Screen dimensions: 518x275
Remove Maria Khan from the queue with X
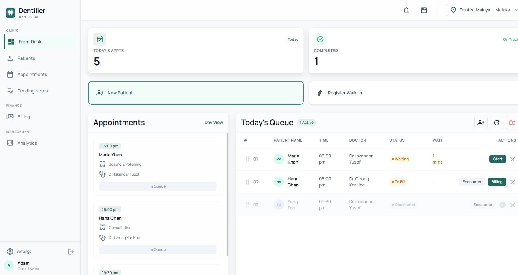(x=512, y=159)
